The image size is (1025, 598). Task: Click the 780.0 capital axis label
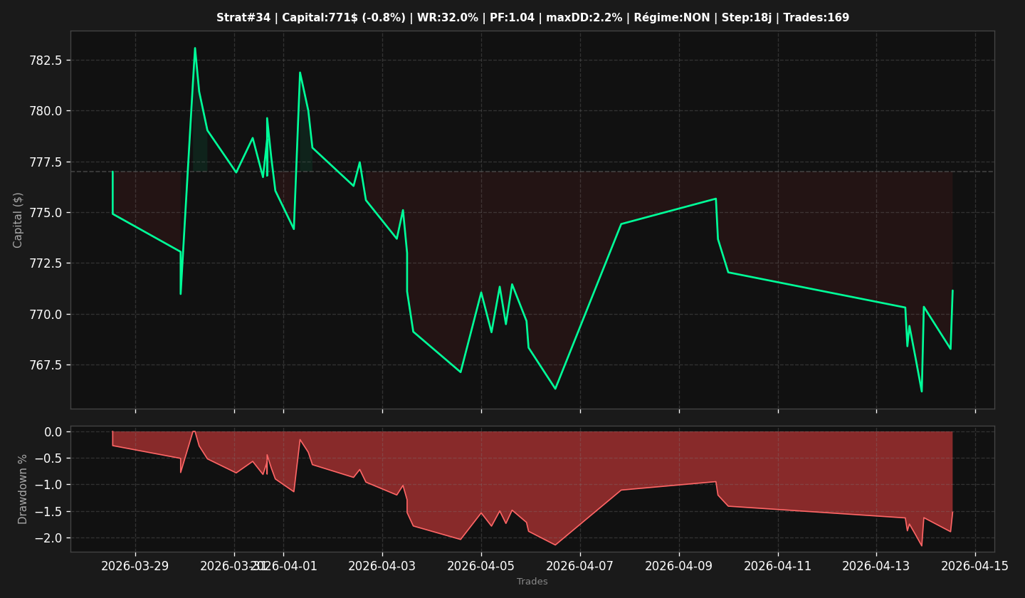[46, 111]
